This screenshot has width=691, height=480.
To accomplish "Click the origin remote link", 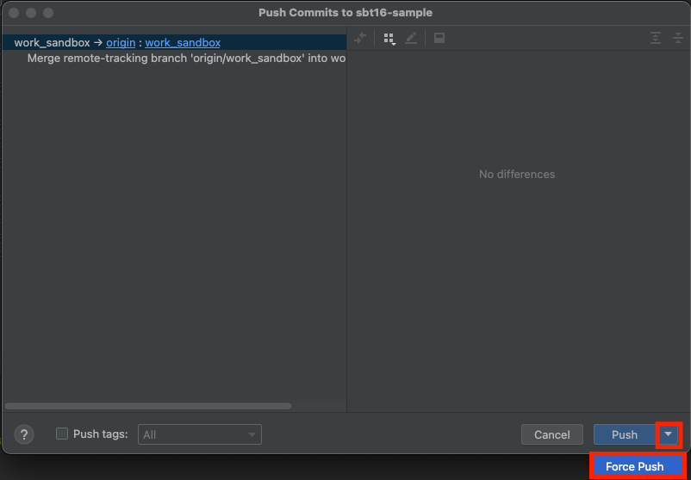I will pos(121,43).
